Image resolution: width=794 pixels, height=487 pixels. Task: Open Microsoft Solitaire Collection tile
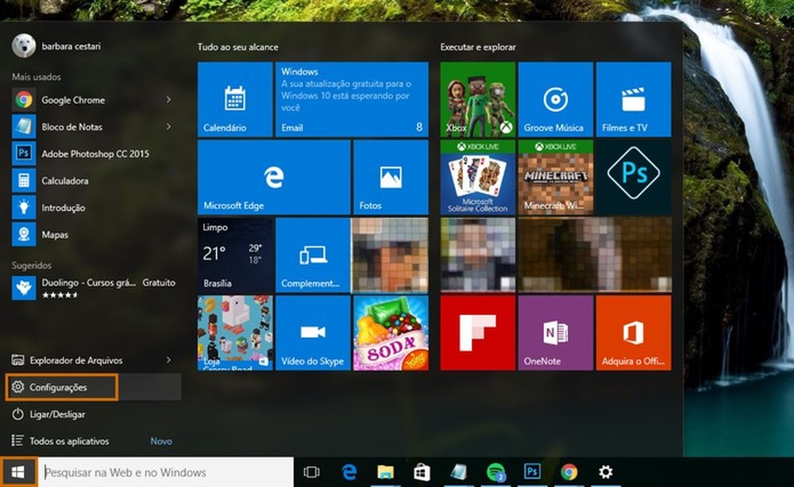click(x=475, y=176)
